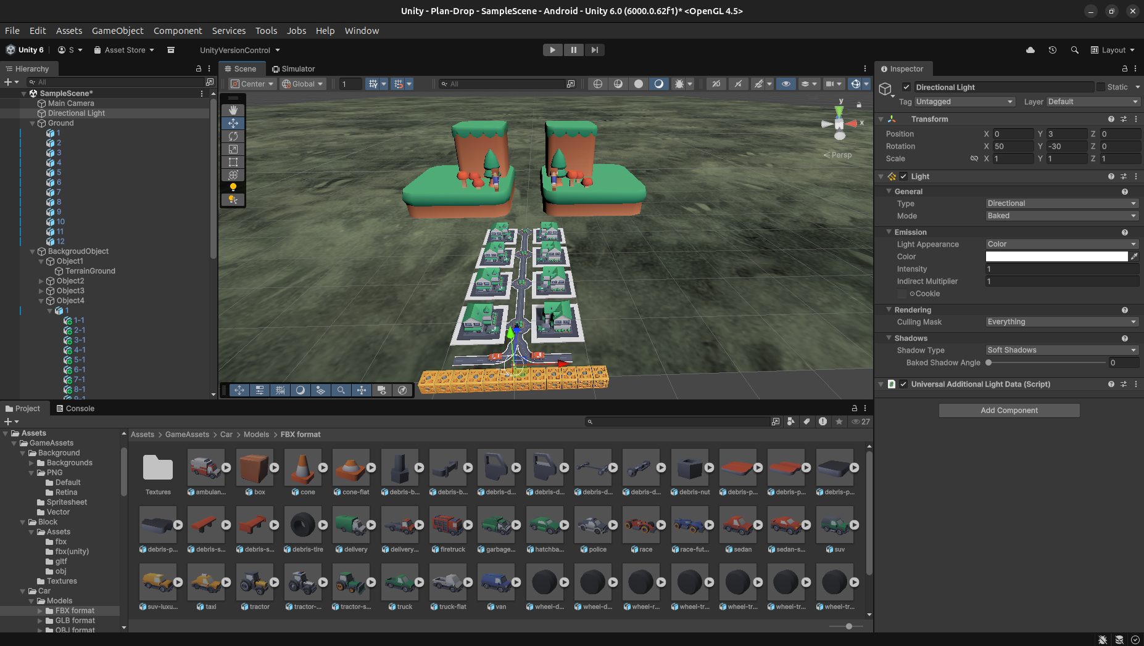
Task: Click the Add Component button
Action: [x=1009, y=411]
